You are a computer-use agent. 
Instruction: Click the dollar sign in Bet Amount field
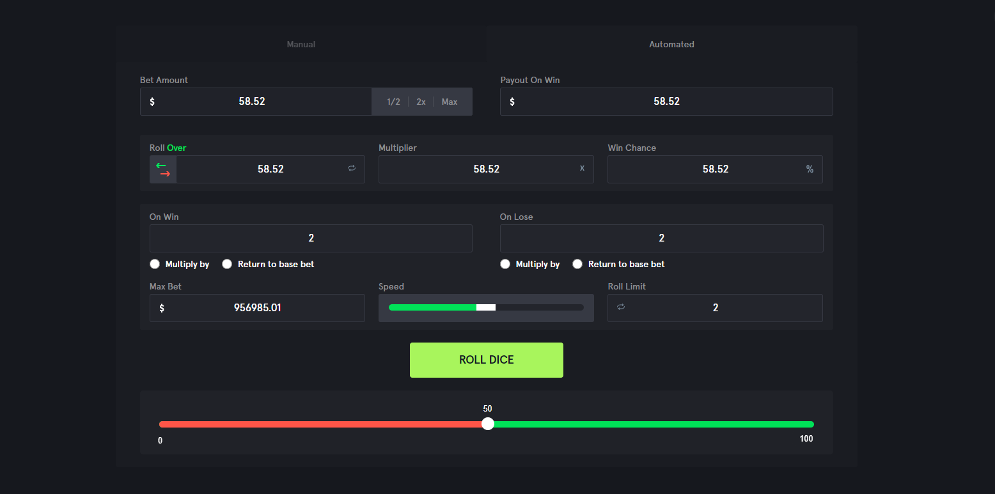click(152, 102)
